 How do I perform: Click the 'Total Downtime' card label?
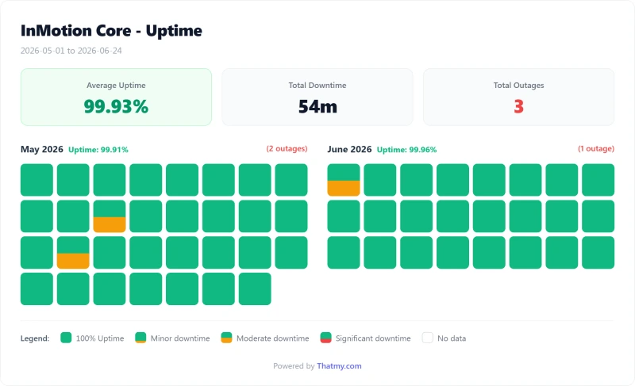point(317,86)
